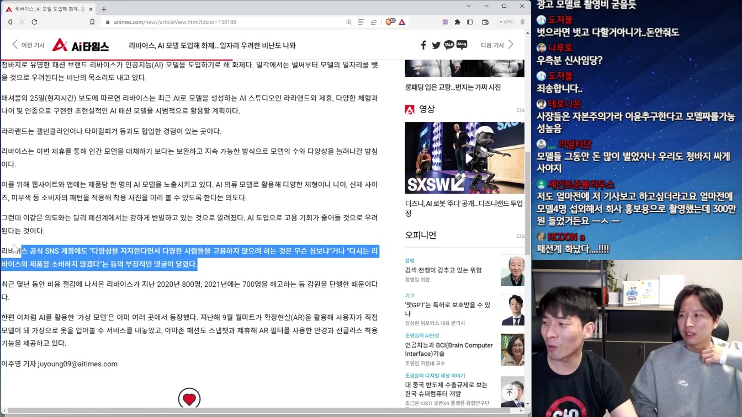Click 정병일 위원 columnist photo
This screenshot has width=742, height=417.
512,270
